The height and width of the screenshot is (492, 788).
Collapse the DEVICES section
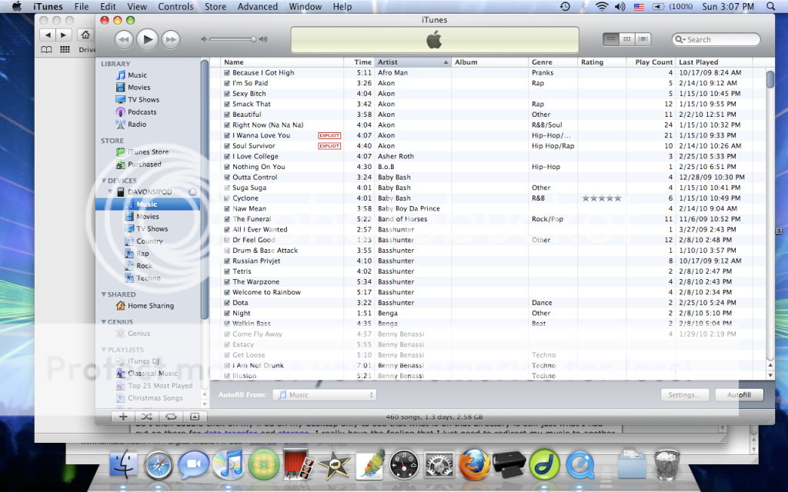point(104,180)
